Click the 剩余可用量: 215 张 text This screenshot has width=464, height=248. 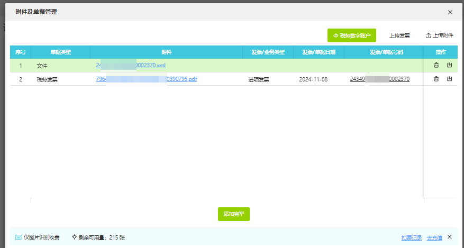pos(102,237)
